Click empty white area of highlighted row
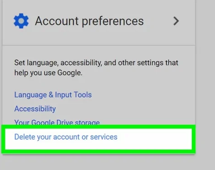 tap(154, 139)
